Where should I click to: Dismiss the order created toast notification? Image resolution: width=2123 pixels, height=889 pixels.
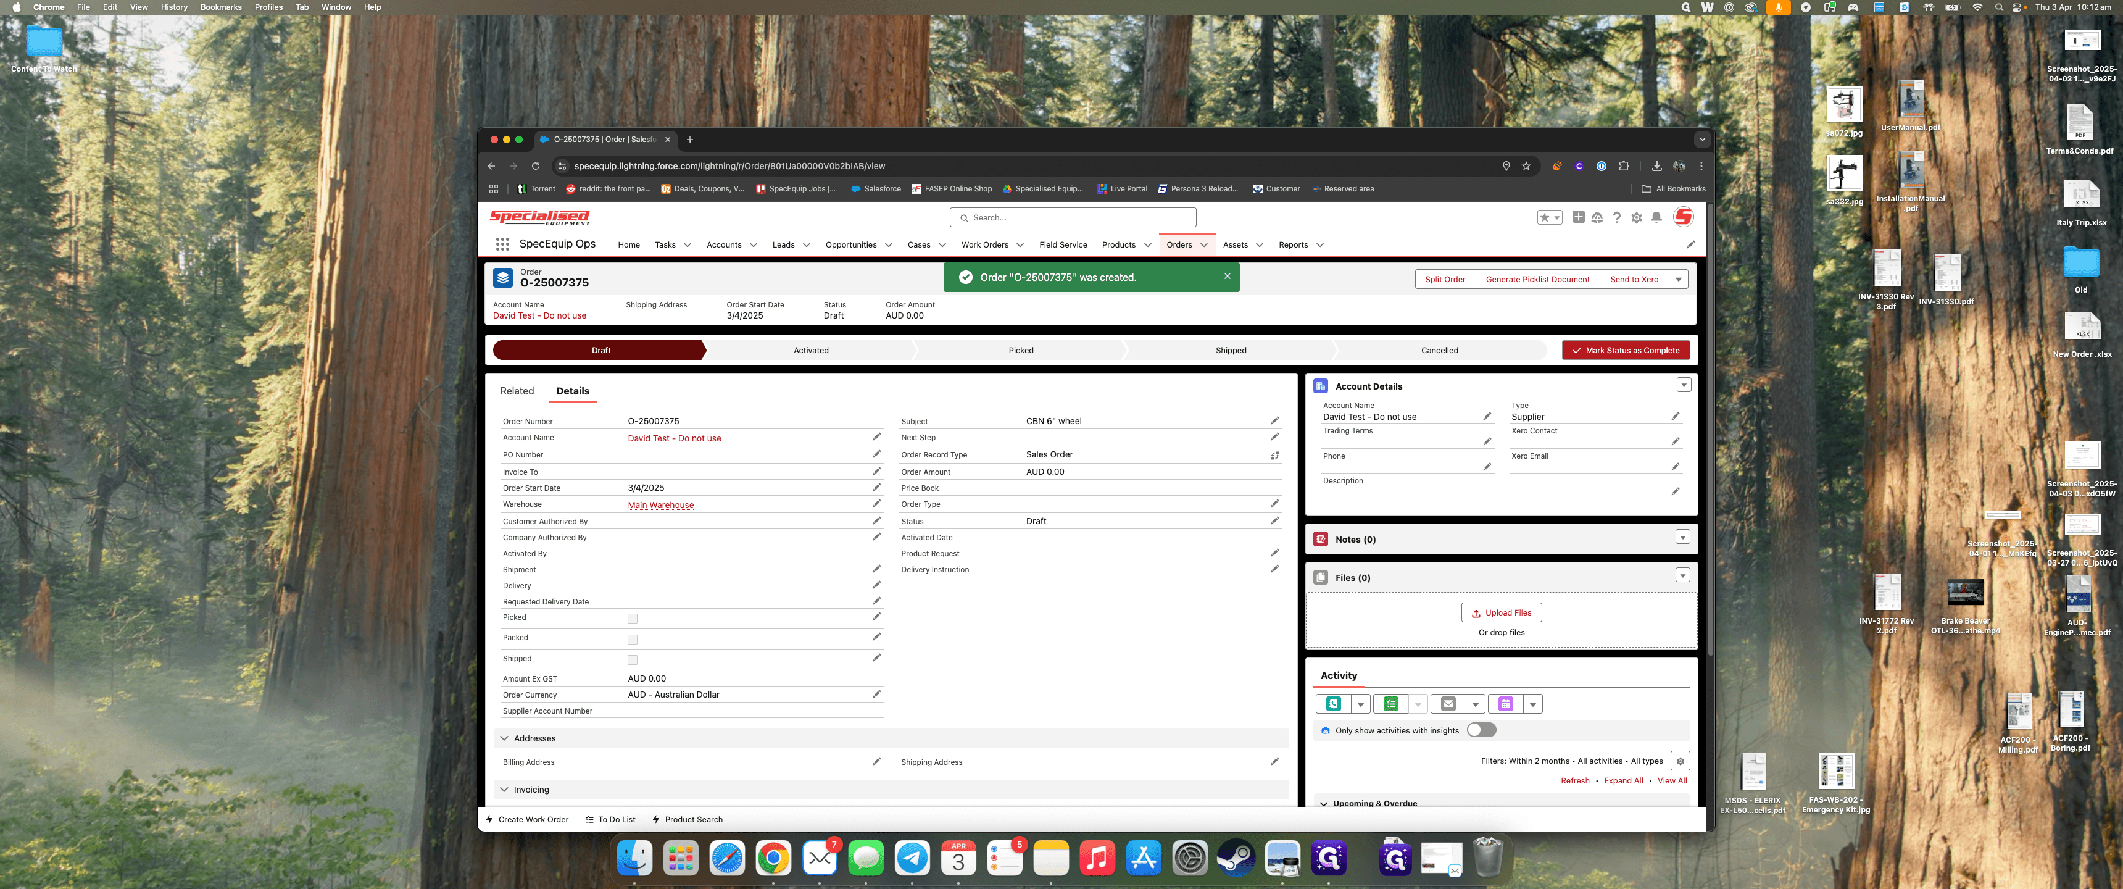click(x=1226, y=276)
